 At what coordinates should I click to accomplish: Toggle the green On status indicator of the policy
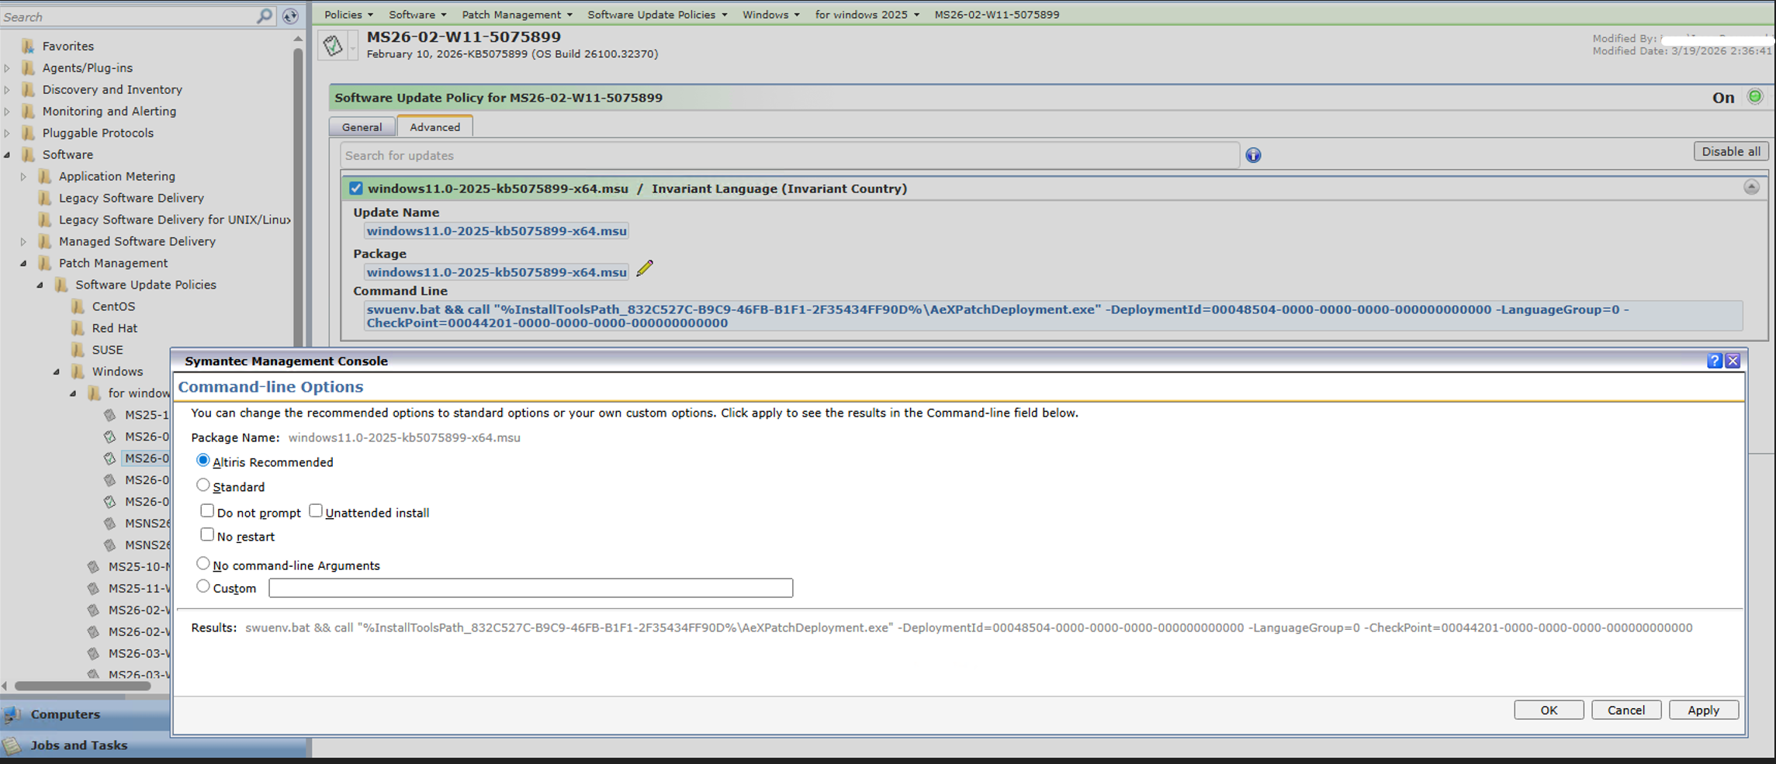pos(1754,97)
